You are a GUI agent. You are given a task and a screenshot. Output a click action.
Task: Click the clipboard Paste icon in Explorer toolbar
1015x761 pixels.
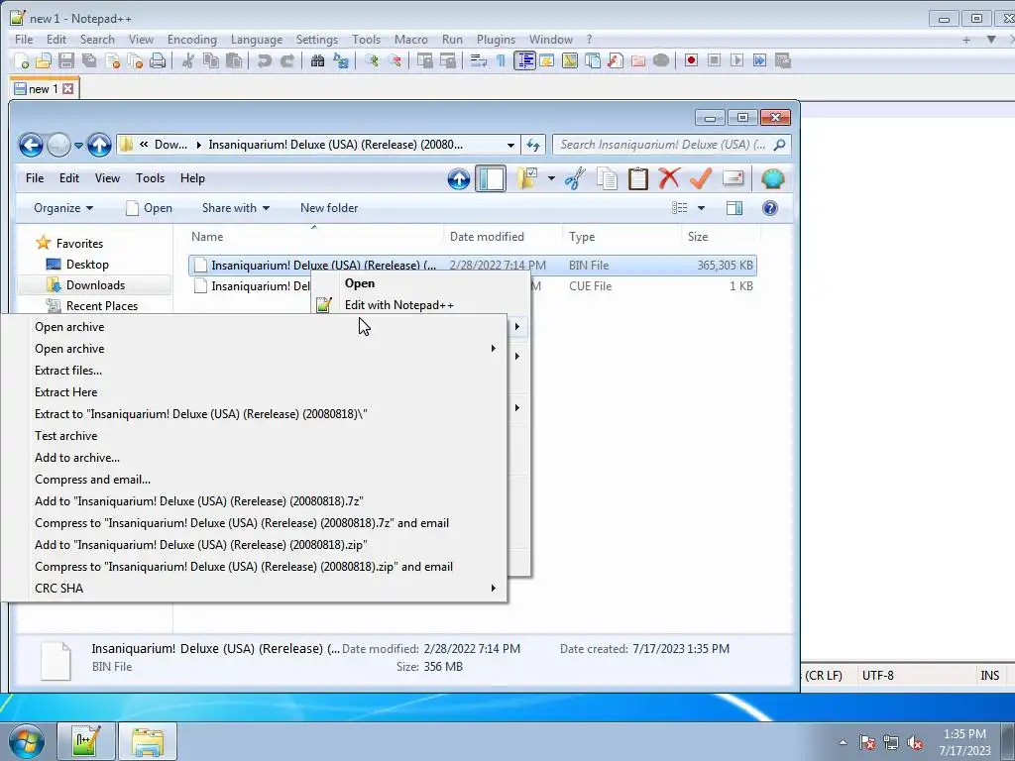tap(637, 178)
